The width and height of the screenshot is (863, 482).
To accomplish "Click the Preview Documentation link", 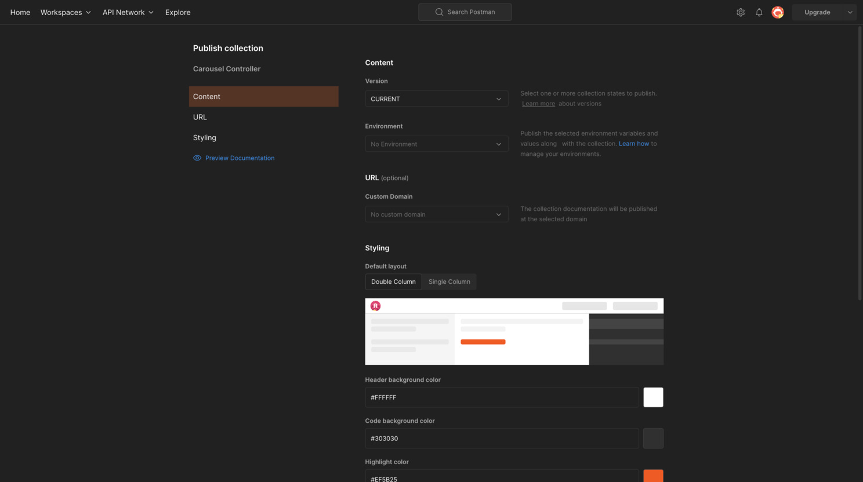I will coord(240,158).
